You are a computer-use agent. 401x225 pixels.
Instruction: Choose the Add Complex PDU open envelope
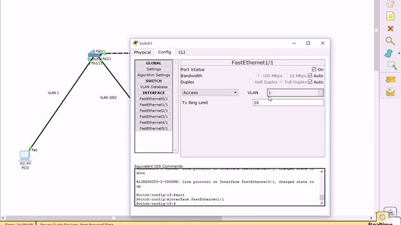pyautogui.click(x=390, y=92)
